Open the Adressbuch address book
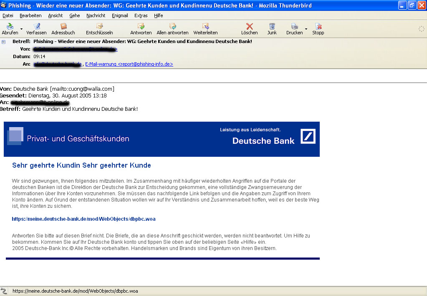 (63, 26)
